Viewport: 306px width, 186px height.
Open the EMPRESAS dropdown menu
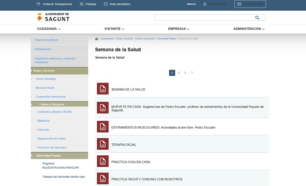(178, 29)
